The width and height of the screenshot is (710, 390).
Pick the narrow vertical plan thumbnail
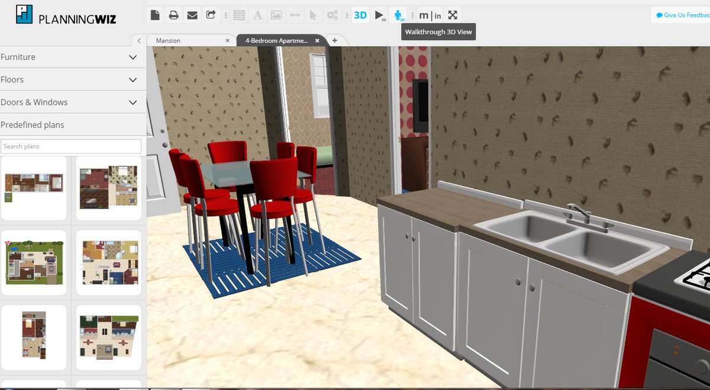pos(34,337)
